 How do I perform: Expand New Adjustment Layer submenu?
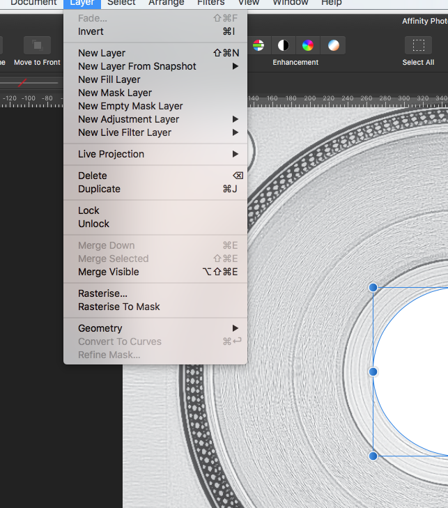click(x=155, y=119)
